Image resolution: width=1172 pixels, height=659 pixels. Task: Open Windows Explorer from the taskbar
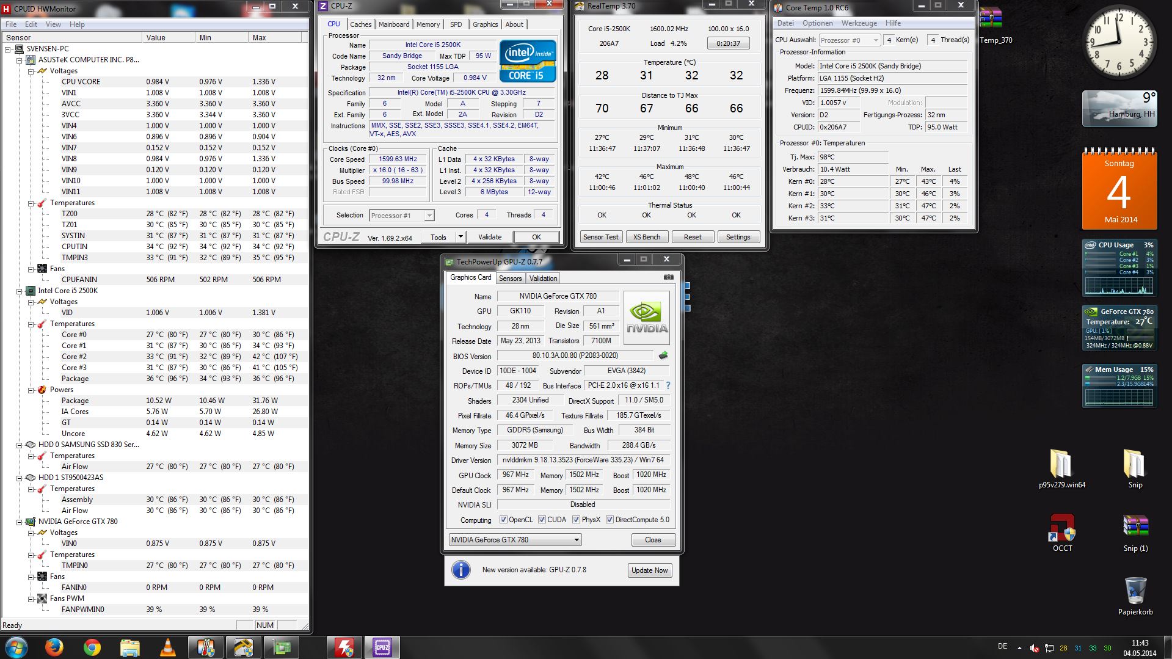click(x=130, y=647)
